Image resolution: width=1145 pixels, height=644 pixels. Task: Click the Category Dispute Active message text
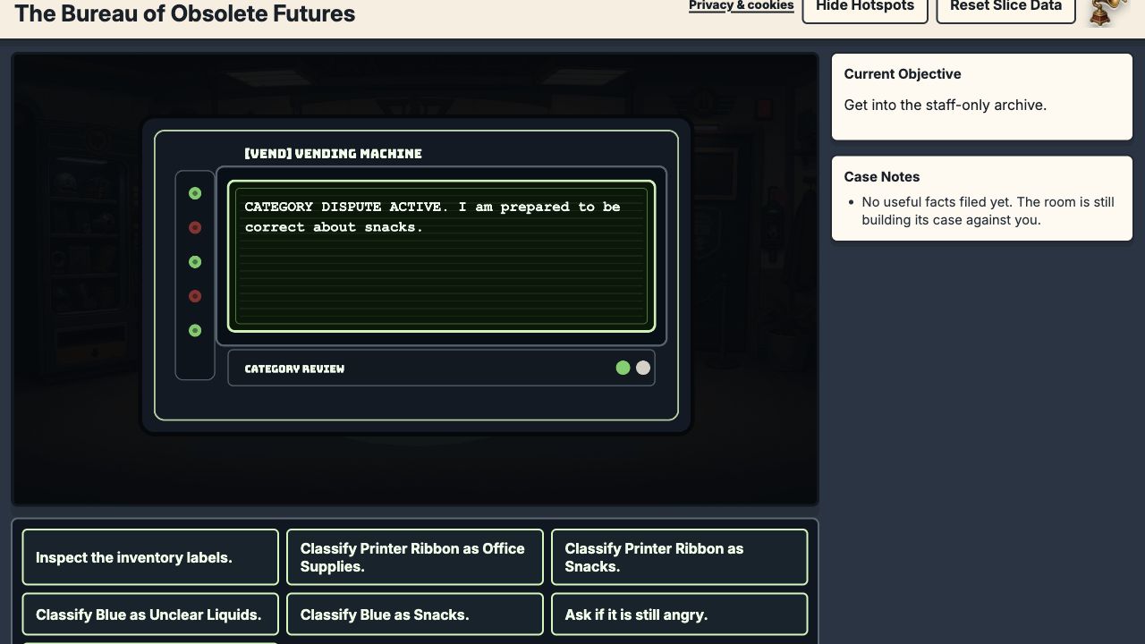432,216
